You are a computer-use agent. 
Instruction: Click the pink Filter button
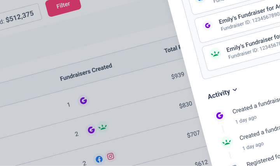point(63,6)
